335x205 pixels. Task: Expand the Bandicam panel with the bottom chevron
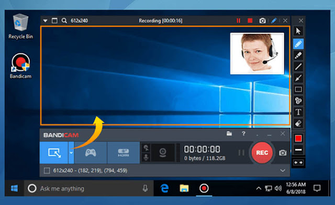(283, 171)
